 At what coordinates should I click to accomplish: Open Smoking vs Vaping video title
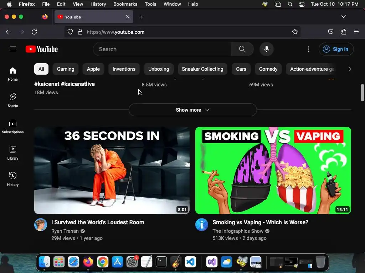[260, 222]
